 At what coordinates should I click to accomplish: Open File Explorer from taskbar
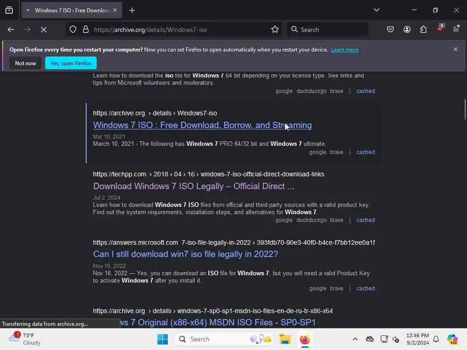[285, 339]
